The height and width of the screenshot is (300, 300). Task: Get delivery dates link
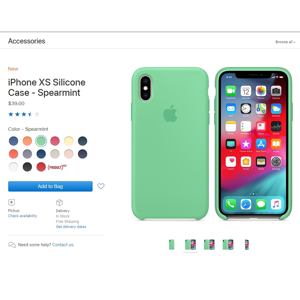pos(71,227)
